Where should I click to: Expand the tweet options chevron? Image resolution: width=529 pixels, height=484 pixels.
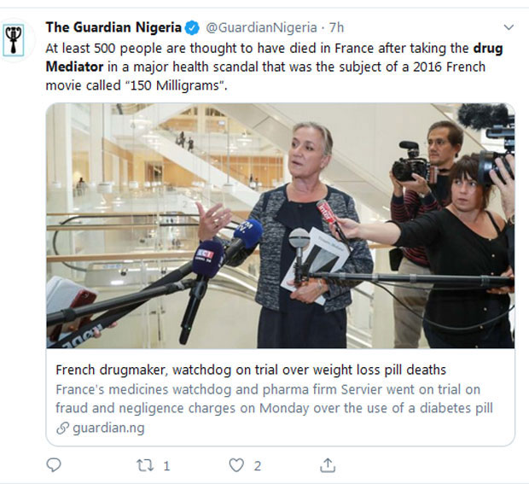(x=509, y=26)
